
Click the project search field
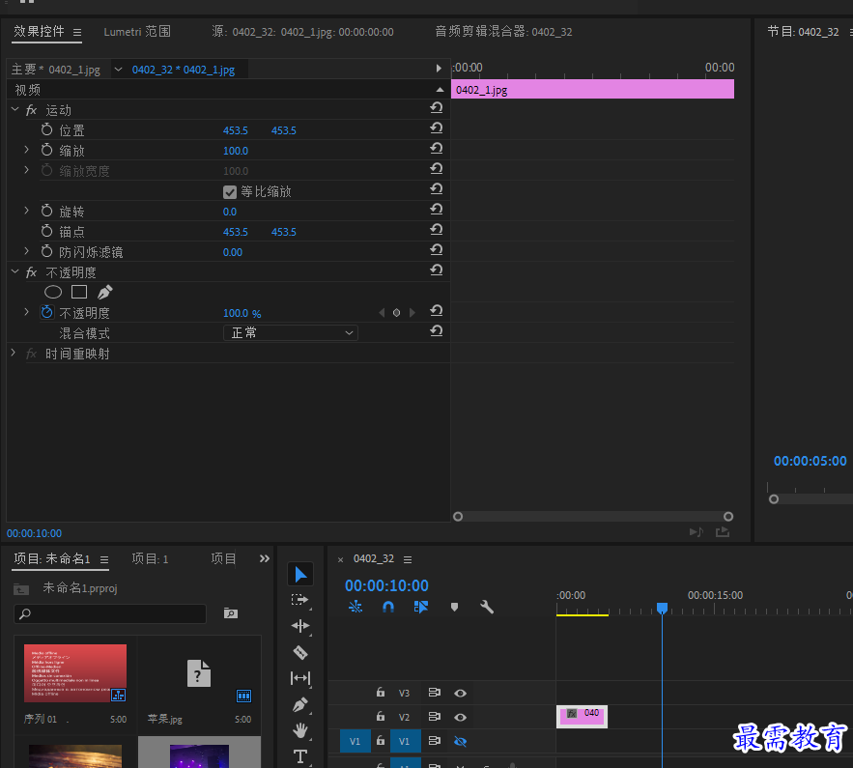click(x=110, y=614)
